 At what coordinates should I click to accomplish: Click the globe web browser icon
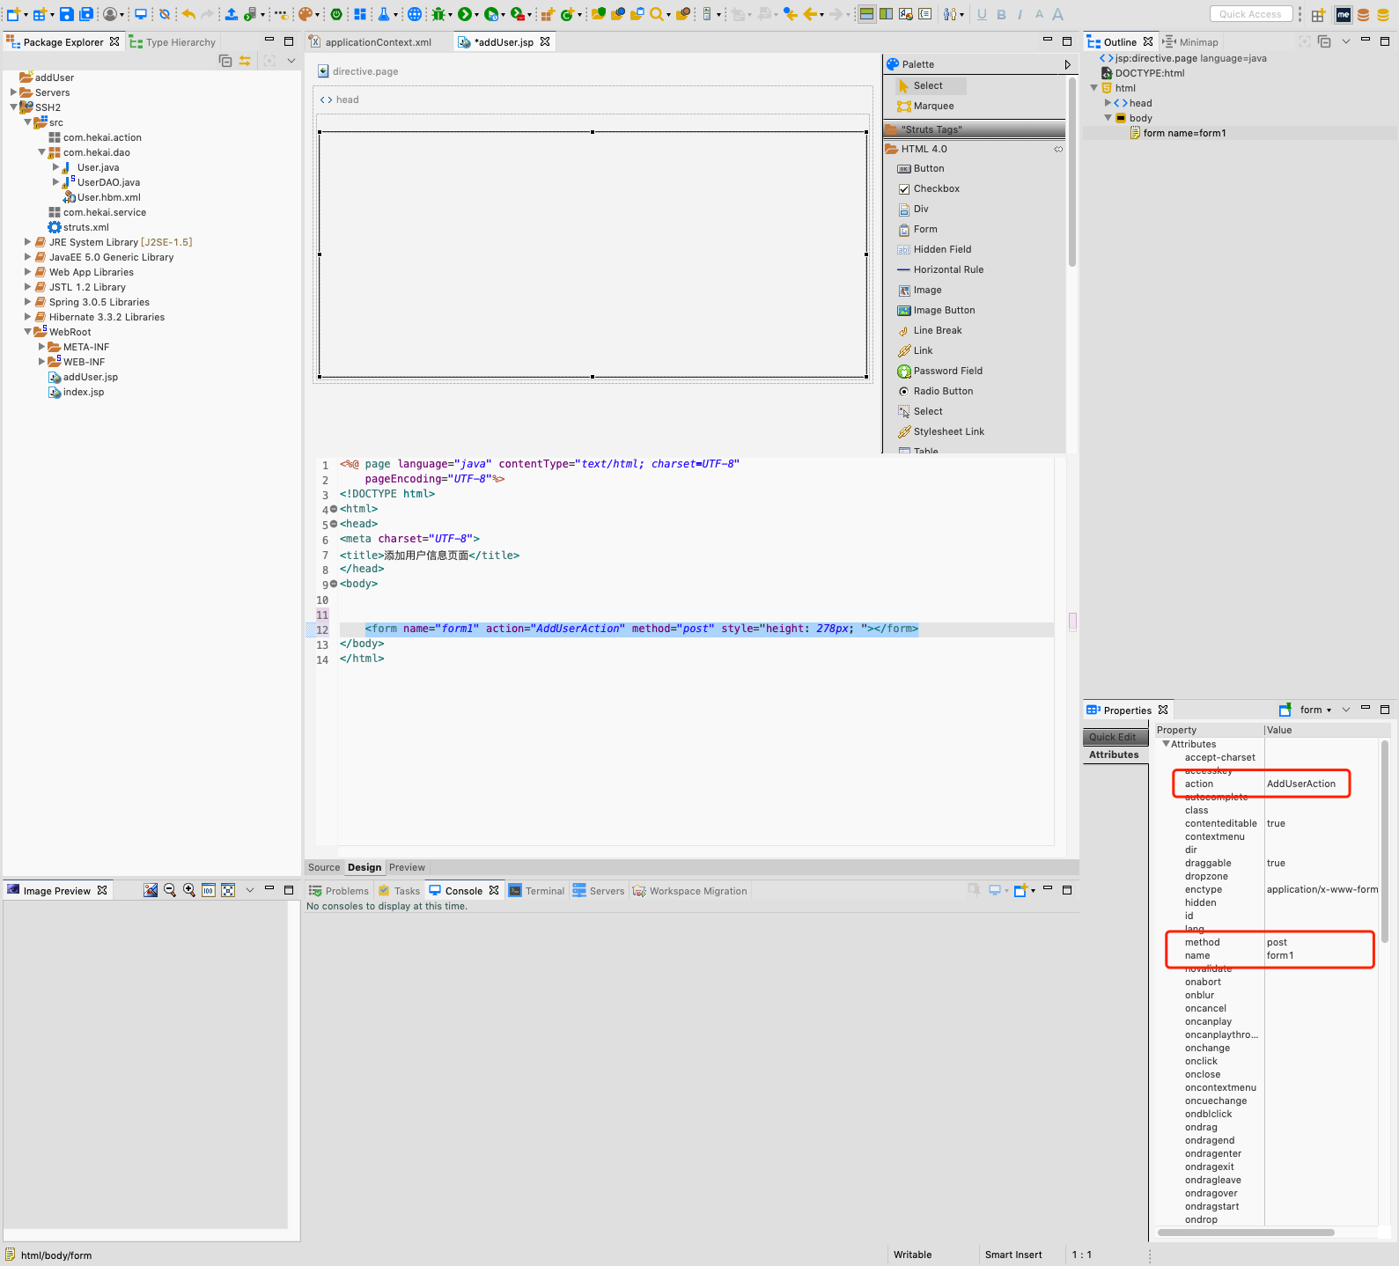pyautogui.click(x=415, y=14)
